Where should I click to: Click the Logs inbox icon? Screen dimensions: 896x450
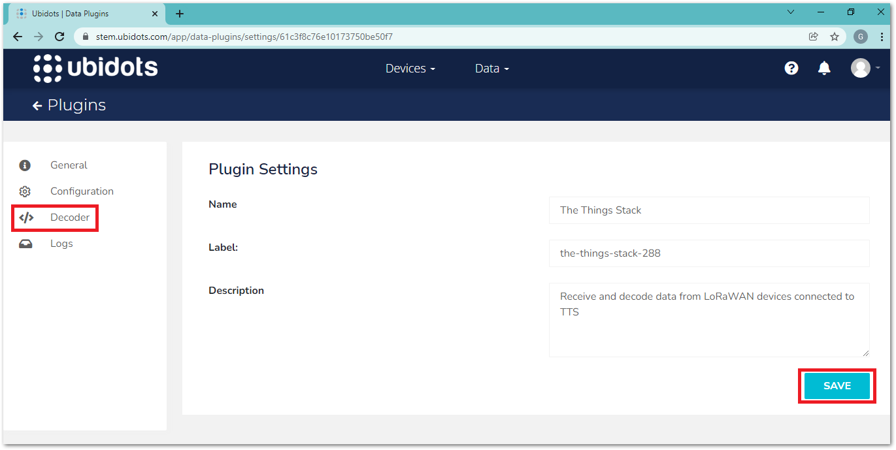[x=25, y=244]
